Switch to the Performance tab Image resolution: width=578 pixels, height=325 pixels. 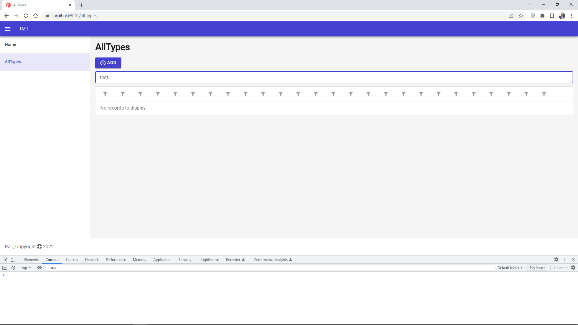click(116, 260)
